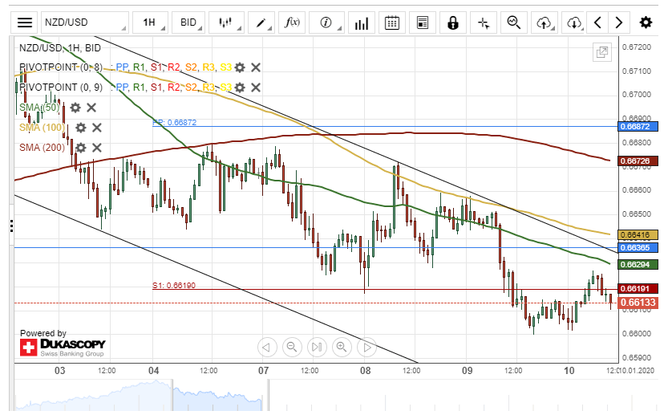Screen dimensions: 664x419
Task: Switch the BID price side dropdown
Action: tap(189, 22)
